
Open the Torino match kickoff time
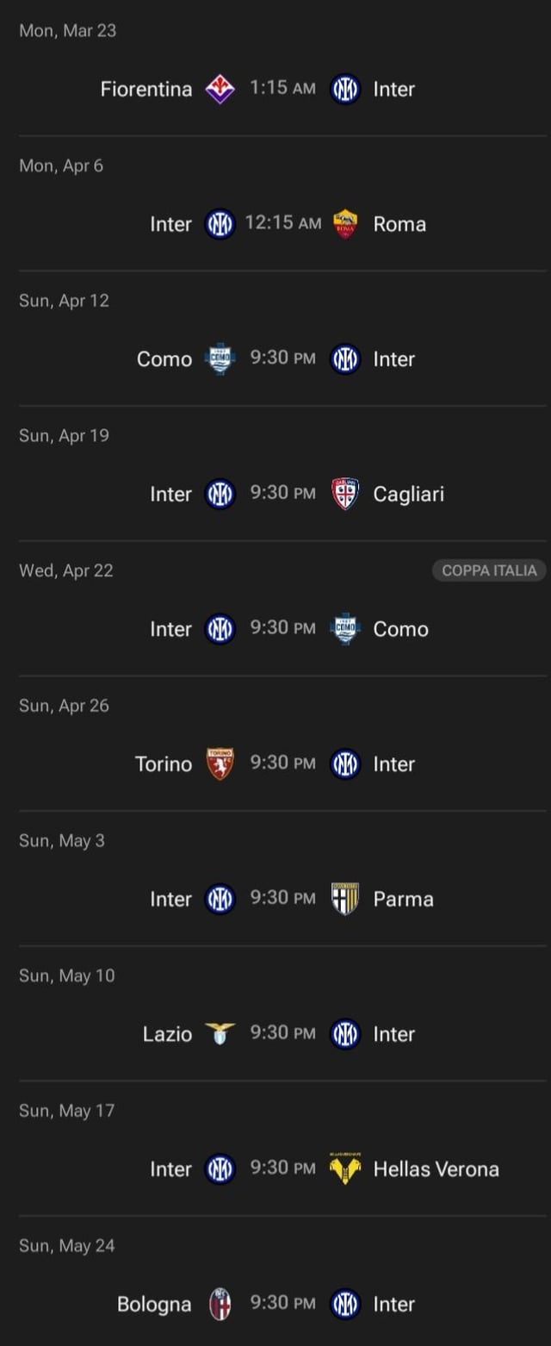click(x=282, y=763)
